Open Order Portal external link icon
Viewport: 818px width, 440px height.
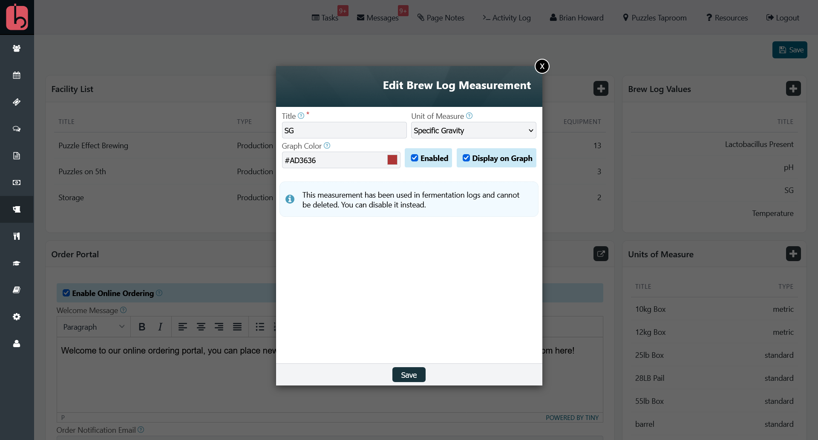point(601,254)
